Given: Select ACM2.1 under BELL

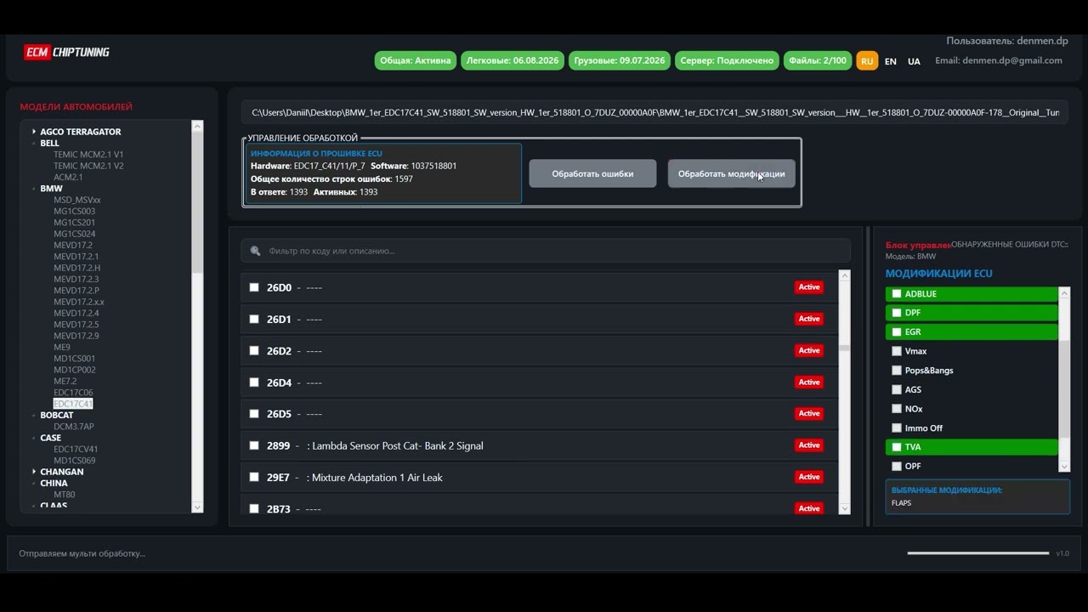Looking at the screenshot, I should click(x=68, y=177).
